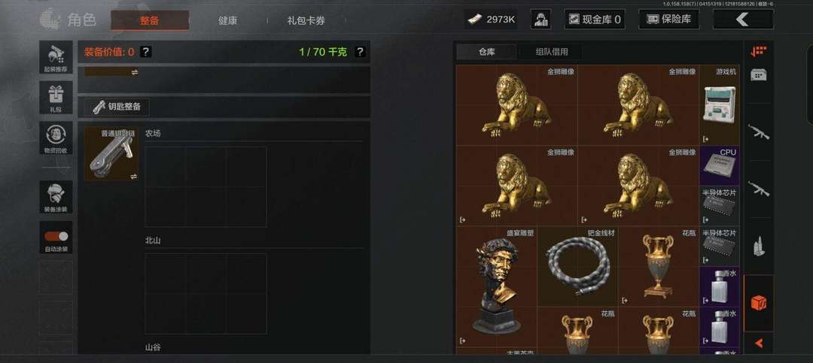Click the help icon next to weight 千克
This screenshot has width=813, height=363.
(x=360, y=52)
